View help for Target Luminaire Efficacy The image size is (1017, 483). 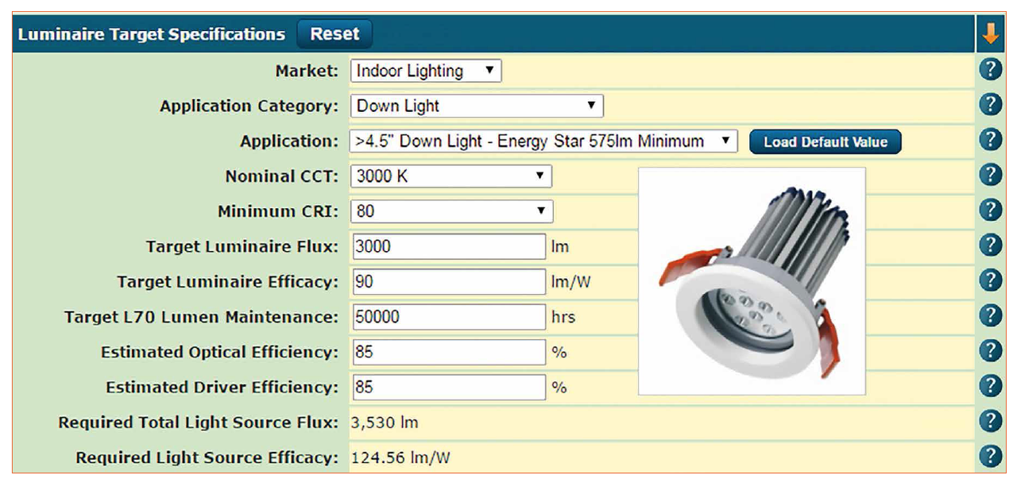991,280
